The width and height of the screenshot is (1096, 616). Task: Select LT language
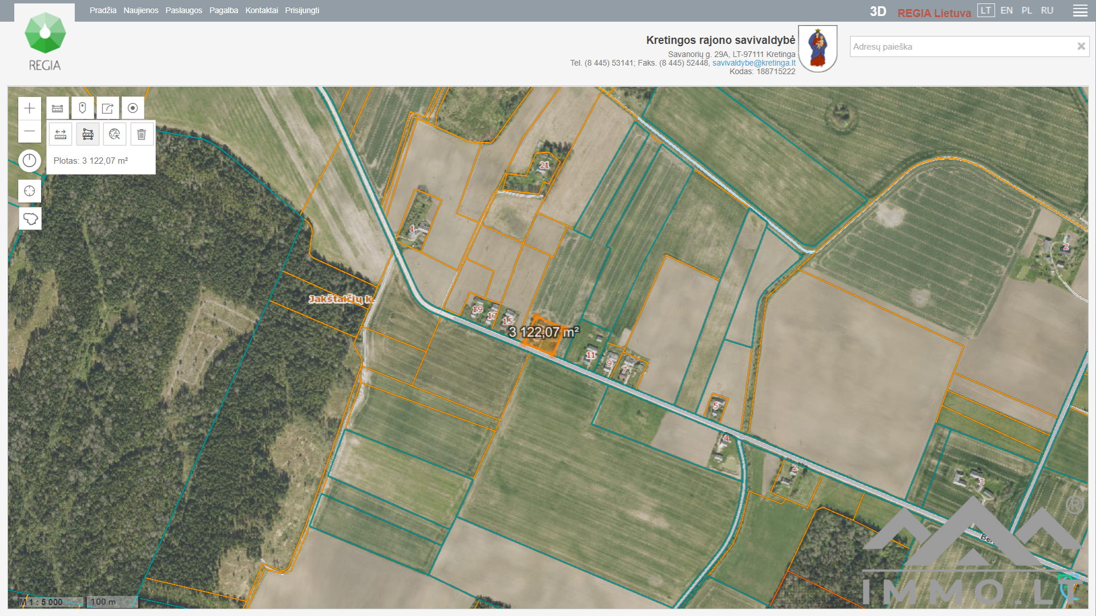[x=986, y=10]
